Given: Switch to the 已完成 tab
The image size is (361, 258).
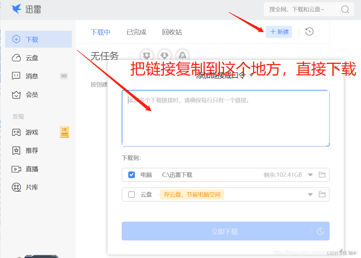Looking at the screenshot, I should (x=136, y=32).
